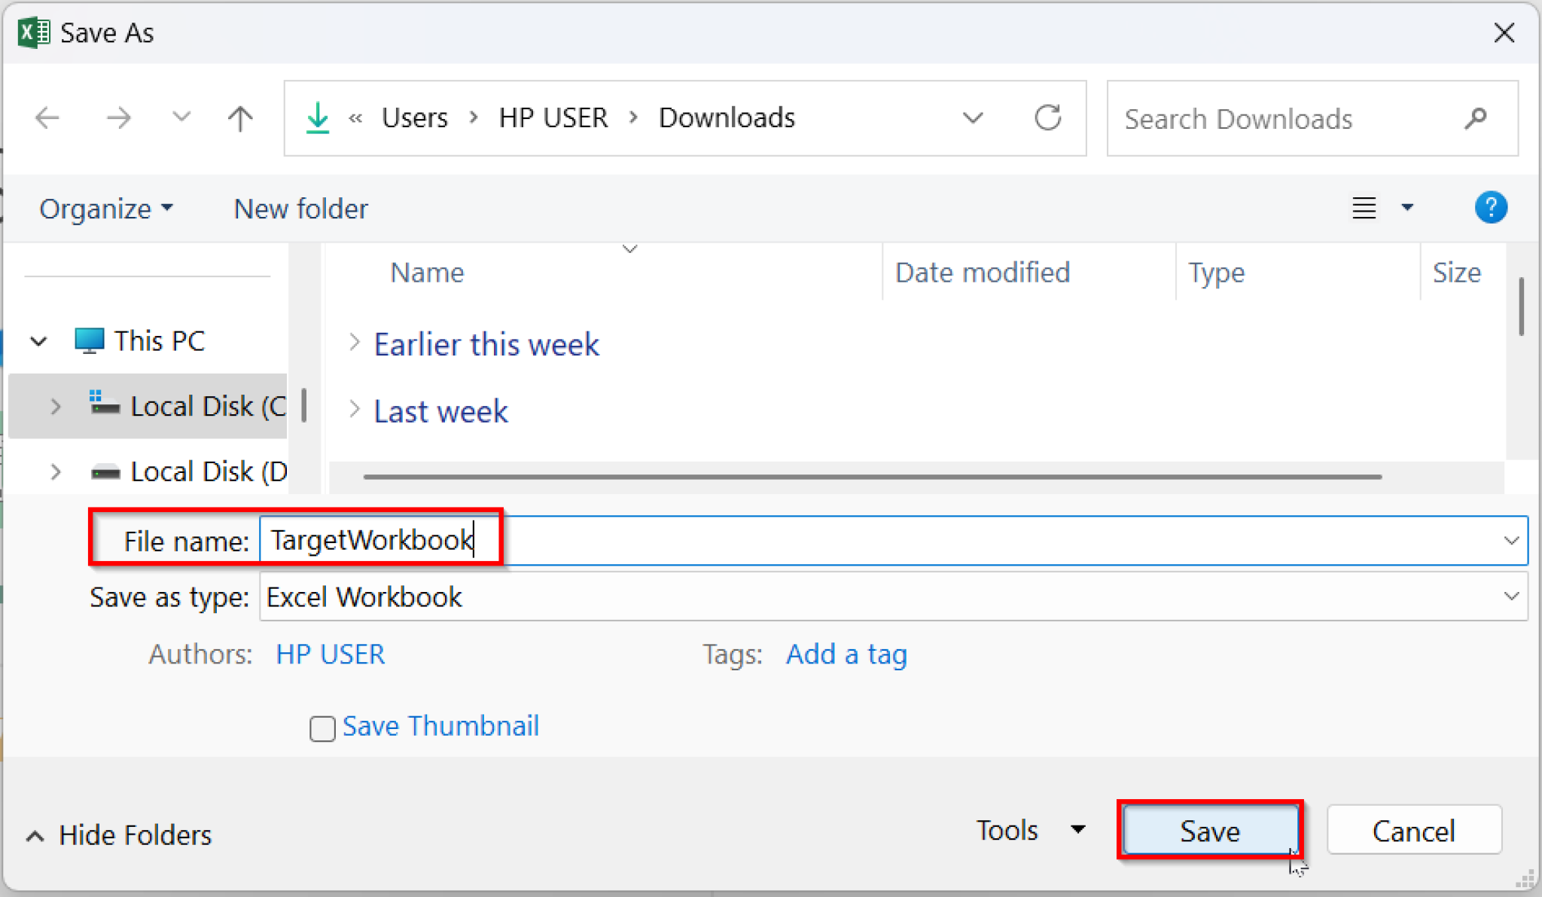This screenshot has height=897, width=1542.
Task: Go up to the HP USER folder
Action: click(x=239, y=117)
